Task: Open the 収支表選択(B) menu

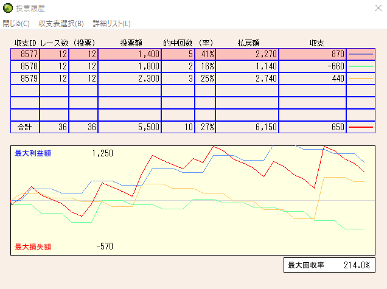Action: pyautogui.click(x=61, y=24)
